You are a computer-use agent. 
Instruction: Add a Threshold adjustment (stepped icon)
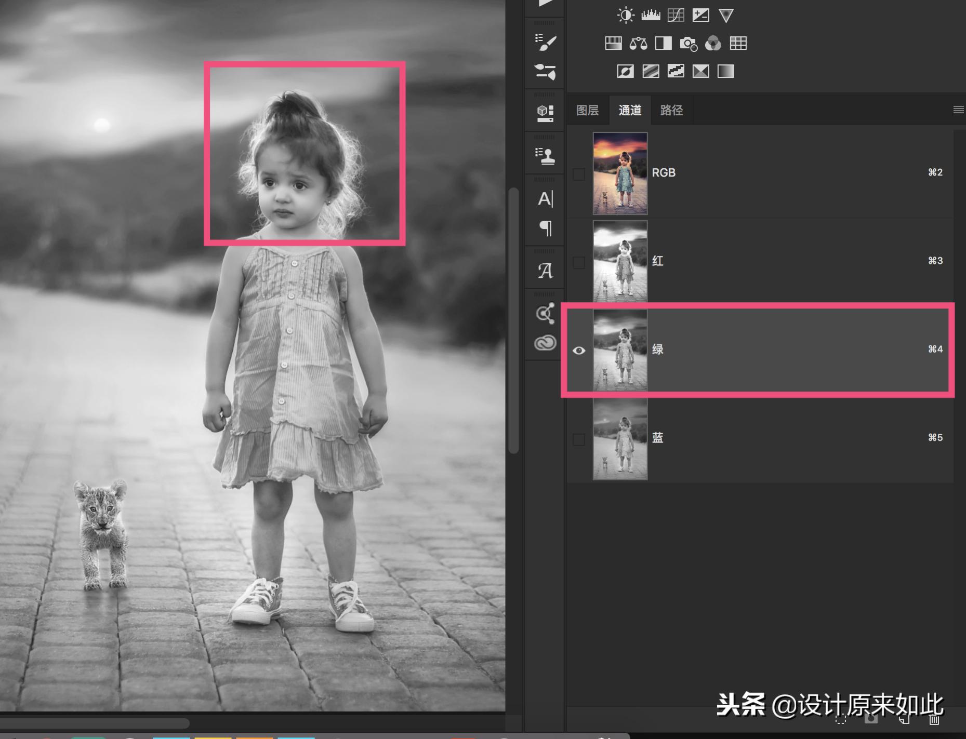point(676,71)
